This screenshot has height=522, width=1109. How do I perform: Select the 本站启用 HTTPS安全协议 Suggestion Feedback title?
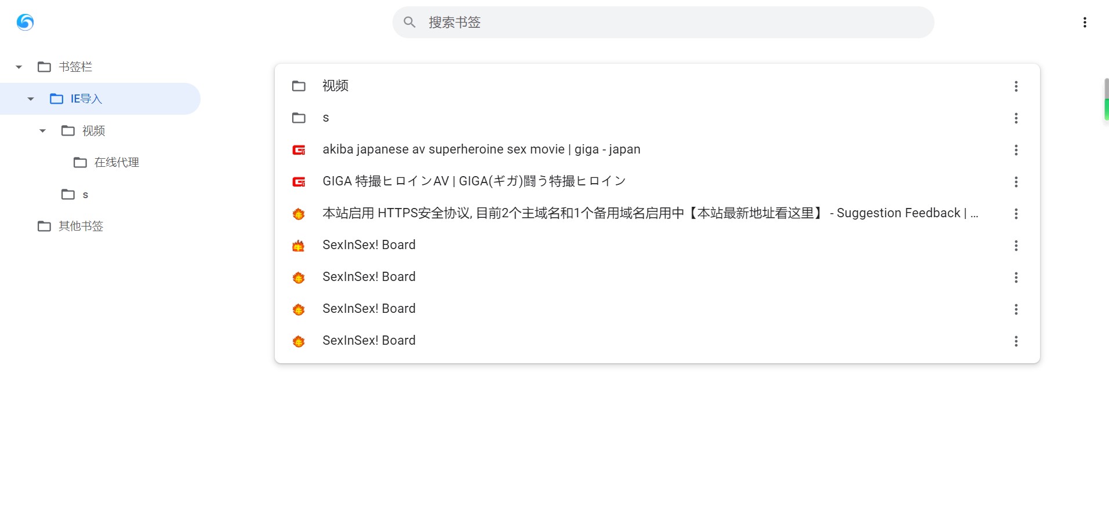[x=650, y=213]
